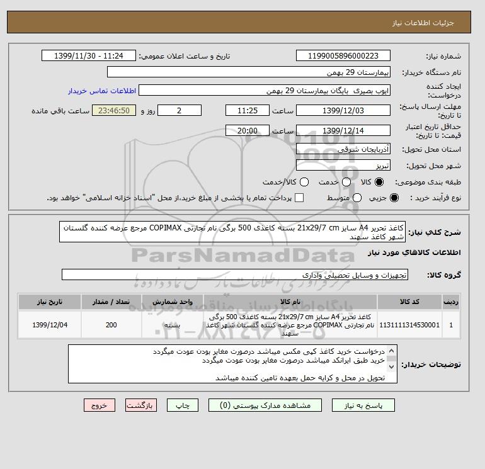This screenshot has height=469, width=485.
Task: Click the تاریخ نیاز column header
Action: pyautogui.click(x=50, y=302)
